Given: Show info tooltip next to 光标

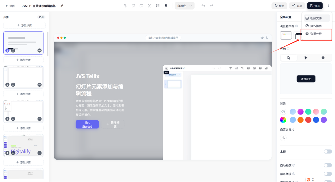Looking at the screenshot, I should (x=288, y=49).
